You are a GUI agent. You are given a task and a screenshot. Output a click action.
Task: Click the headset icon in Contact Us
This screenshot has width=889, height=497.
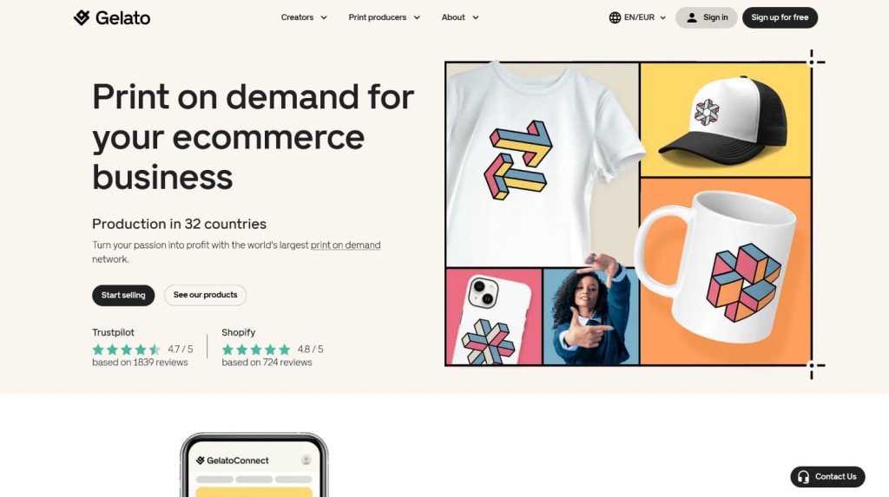(803, 476)
